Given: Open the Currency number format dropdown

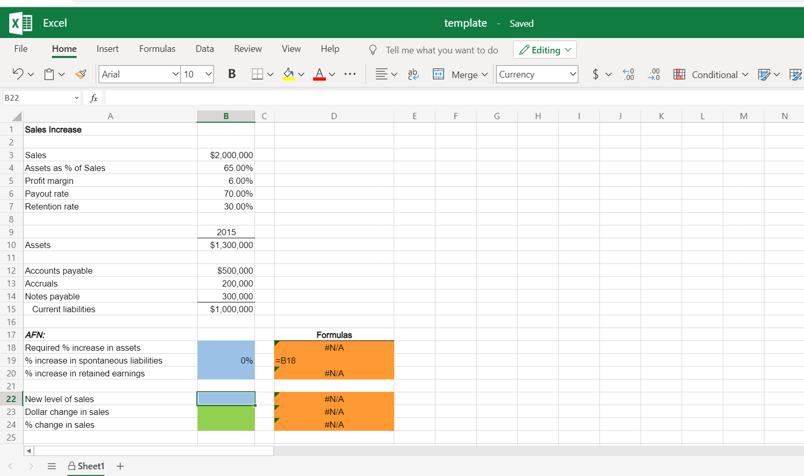Looking at the screenshot, I should pyautogui.click(x=537, y=74).
